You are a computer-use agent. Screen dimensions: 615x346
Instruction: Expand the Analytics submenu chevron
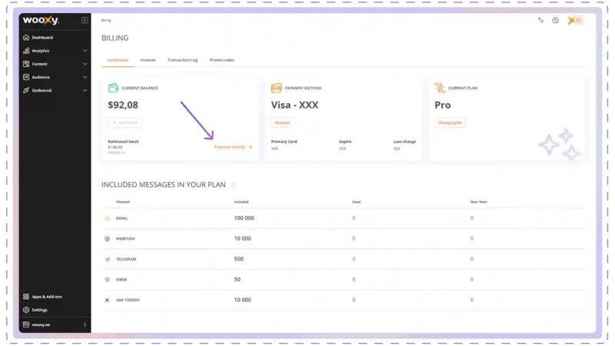[x=85, y=51]
